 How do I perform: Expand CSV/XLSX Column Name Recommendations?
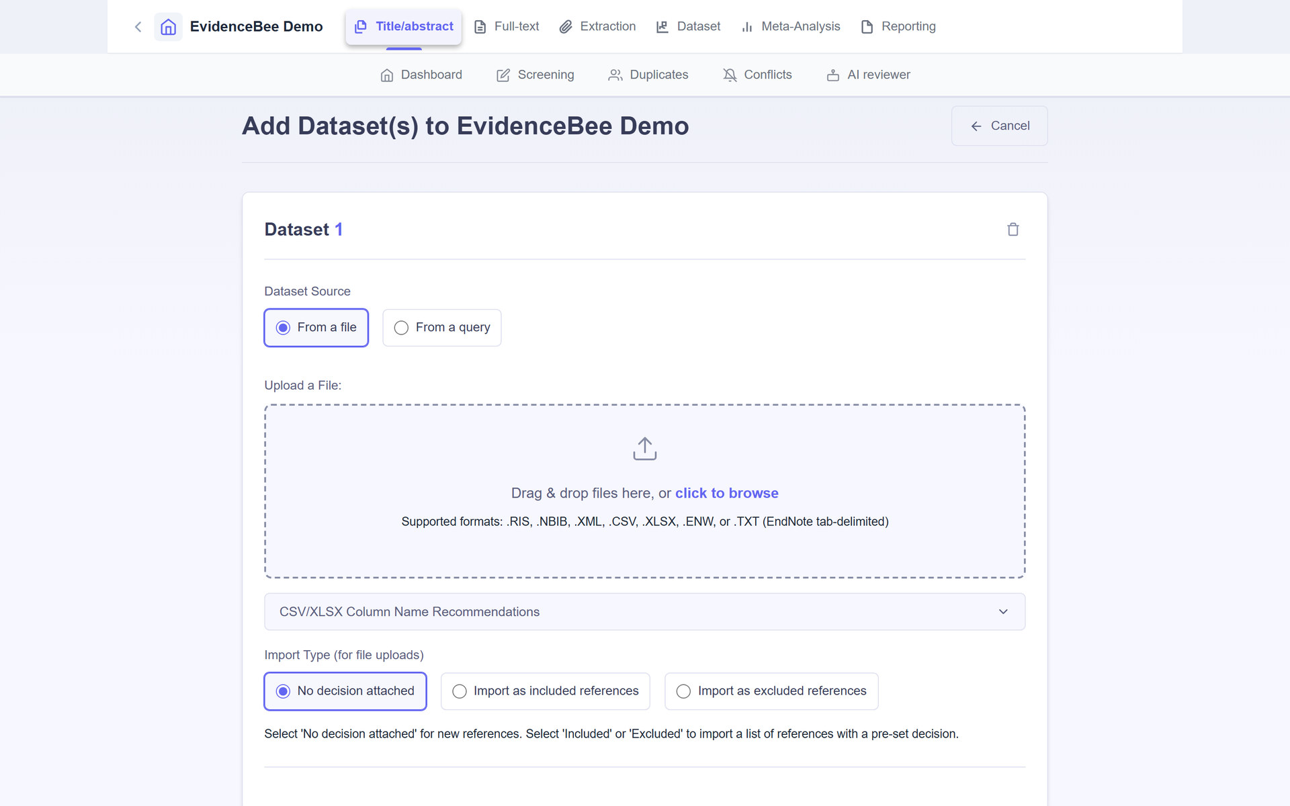(645, 612)
